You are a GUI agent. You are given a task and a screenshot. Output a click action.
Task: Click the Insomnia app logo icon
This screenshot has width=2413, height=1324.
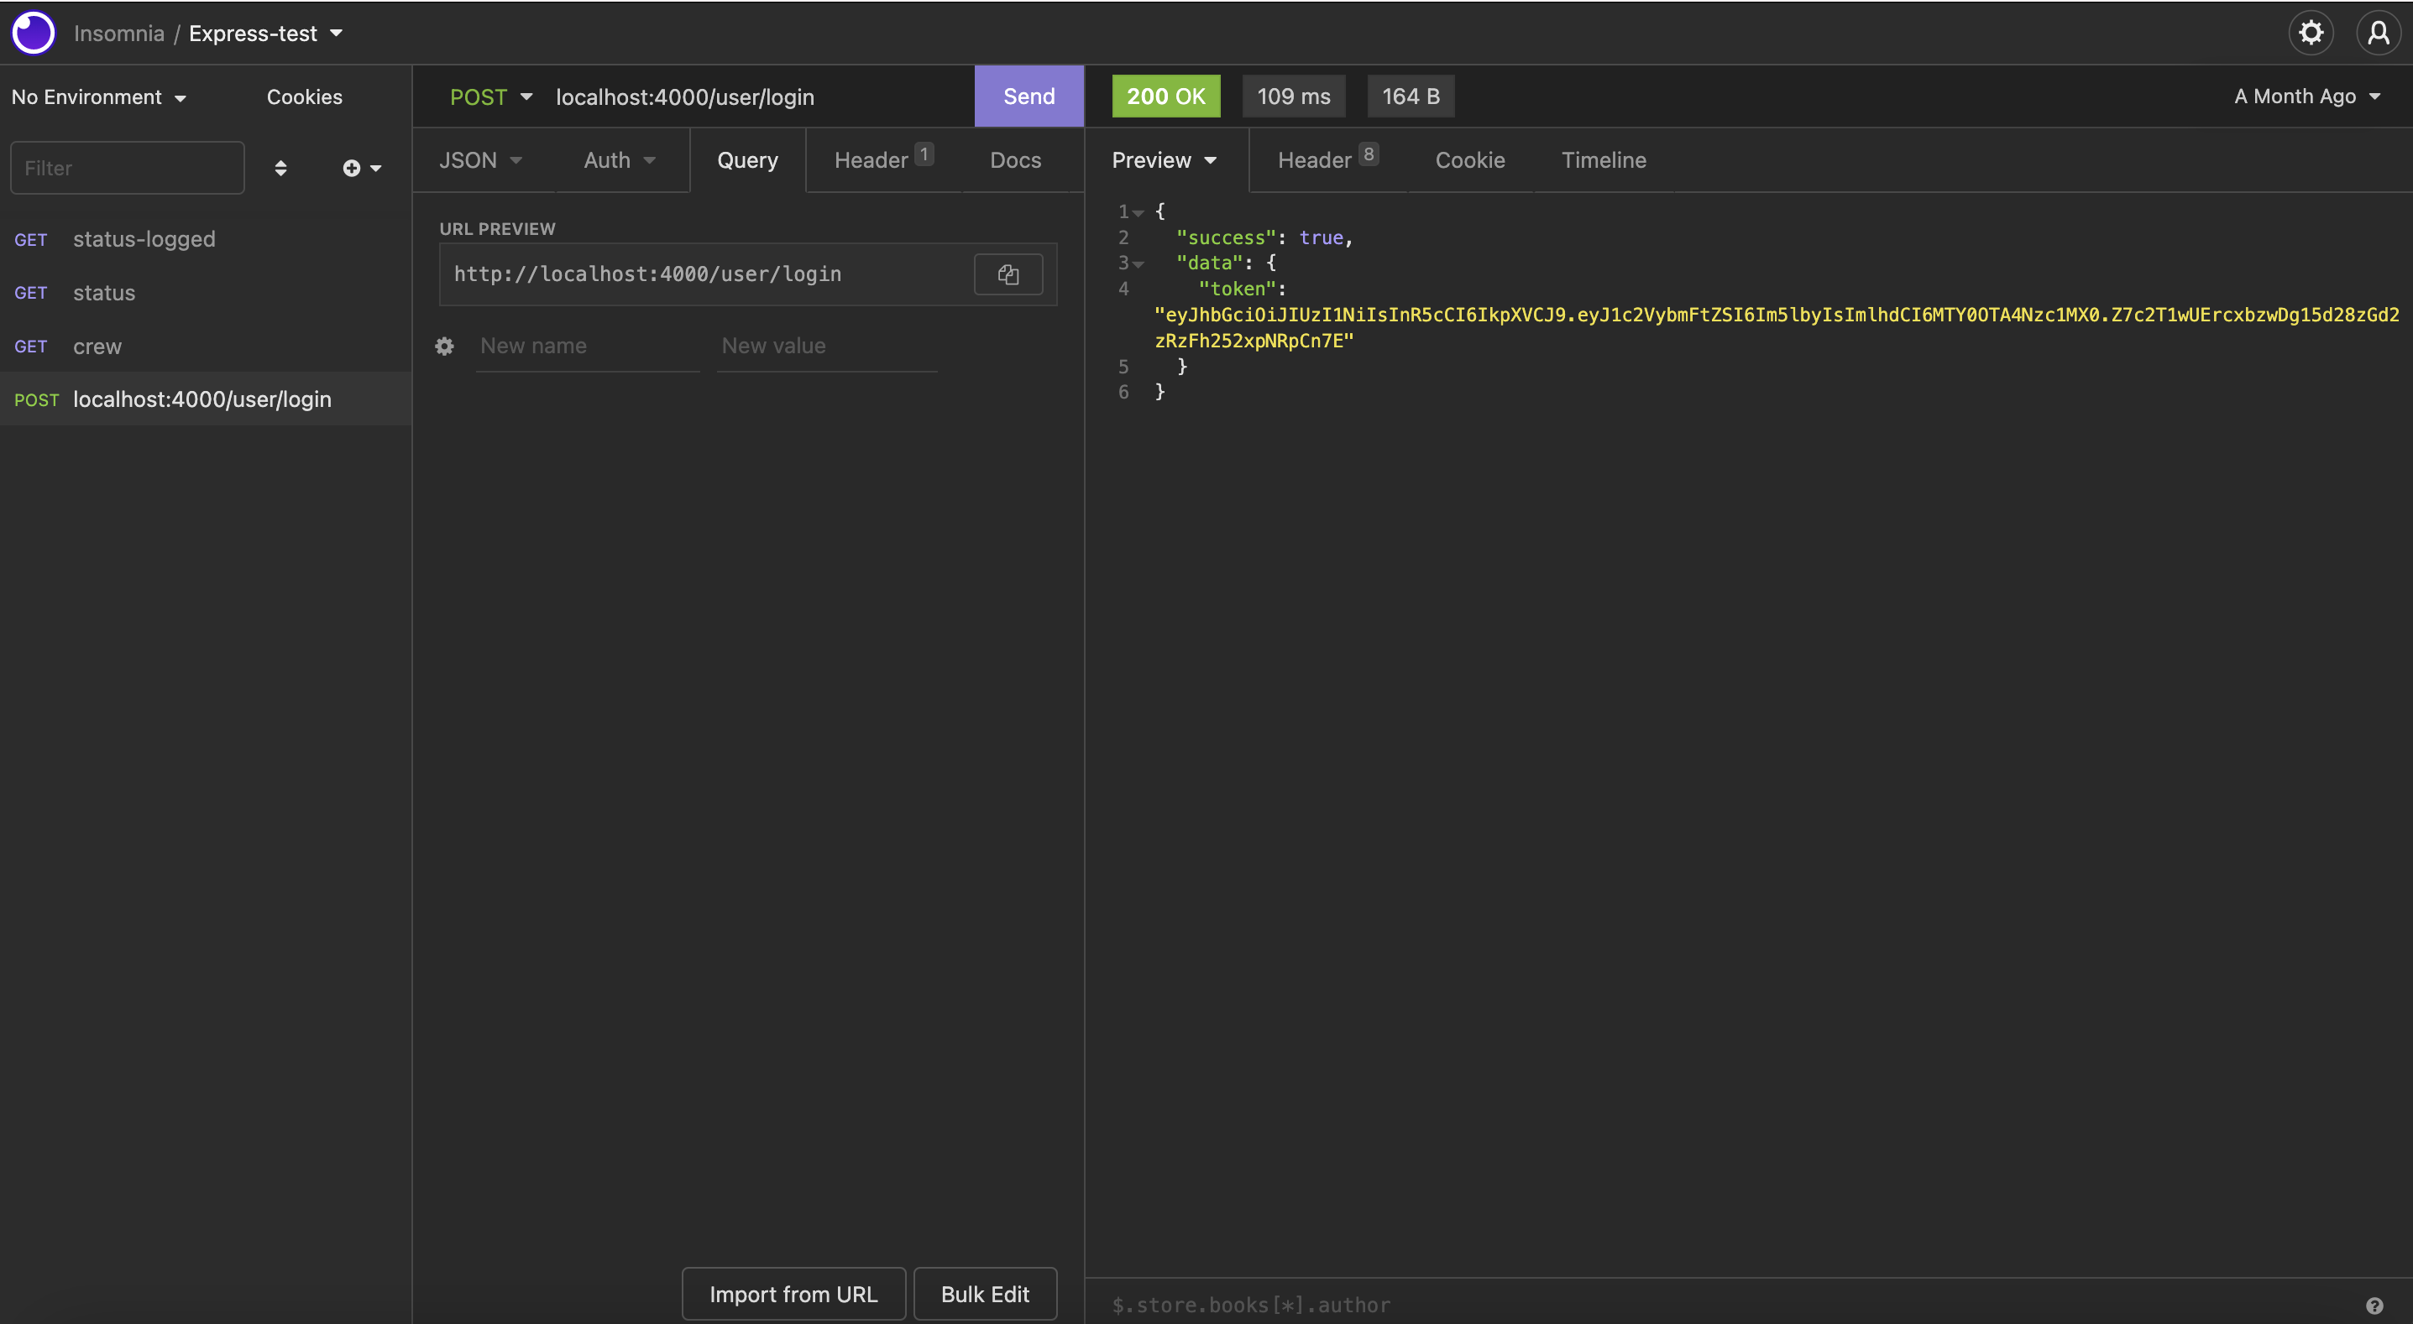31,31
